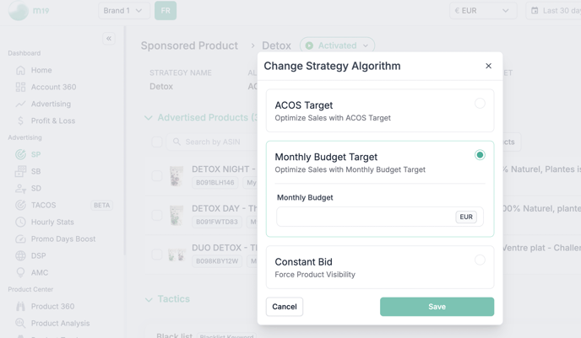581x338 pixels.
Task: Select the ACOS Target radio button
Action: pyautogui.click(x=480, y=103)
